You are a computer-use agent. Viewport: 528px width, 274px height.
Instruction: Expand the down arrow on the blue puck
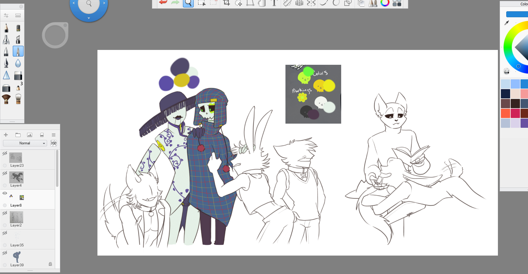pos(89,18)
